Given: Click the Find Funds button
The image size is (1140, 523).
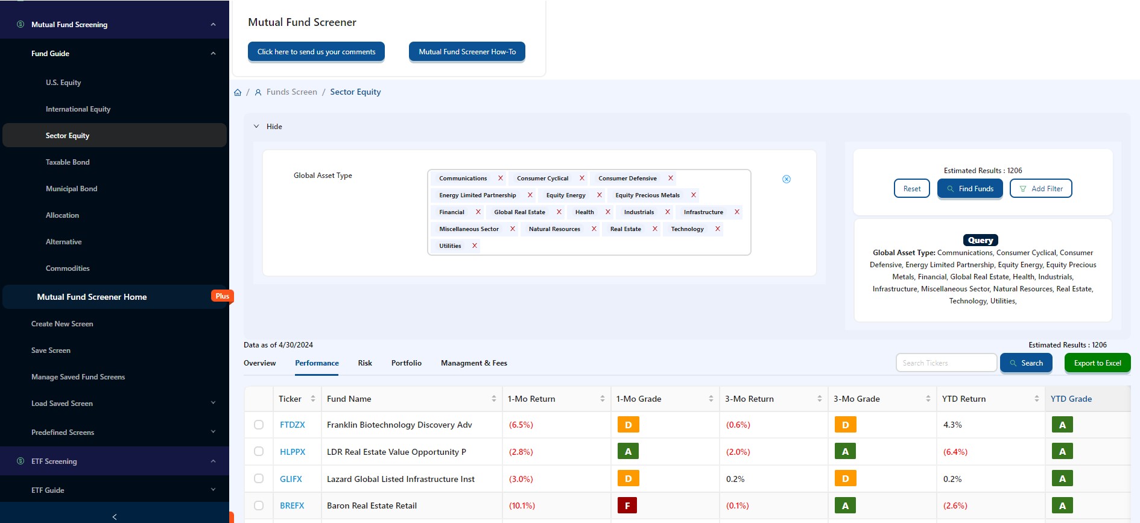Looking at the screenshot, I should pyautogui.click(x=970, y=189).
